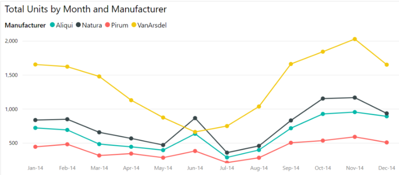399x175 pixels.
Task: Click the Jan-14 axis label
Action: [x=36, y=168]
